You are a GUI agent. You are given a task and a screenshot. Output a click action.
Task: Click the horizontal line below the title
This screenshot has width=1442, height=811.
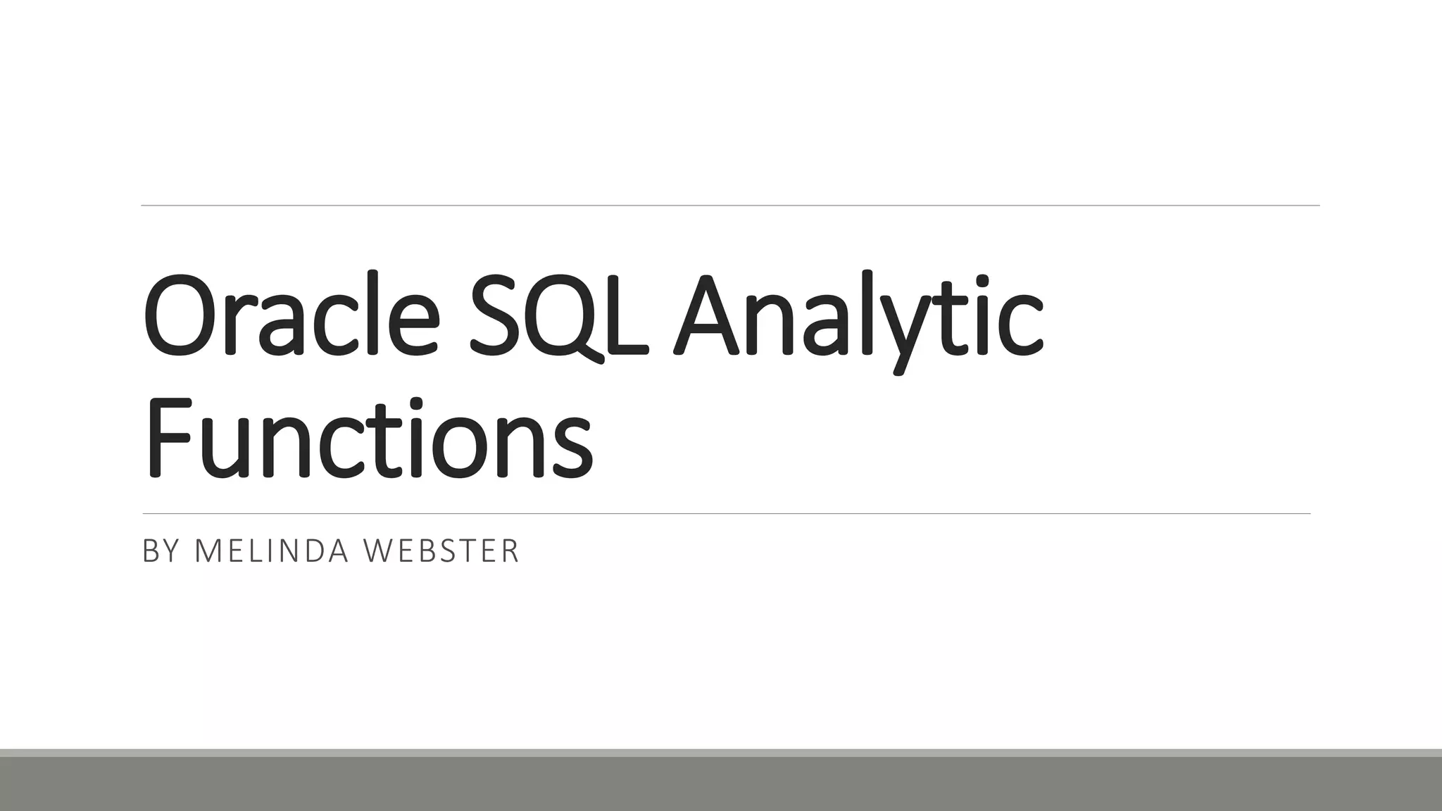click(725, 514)
